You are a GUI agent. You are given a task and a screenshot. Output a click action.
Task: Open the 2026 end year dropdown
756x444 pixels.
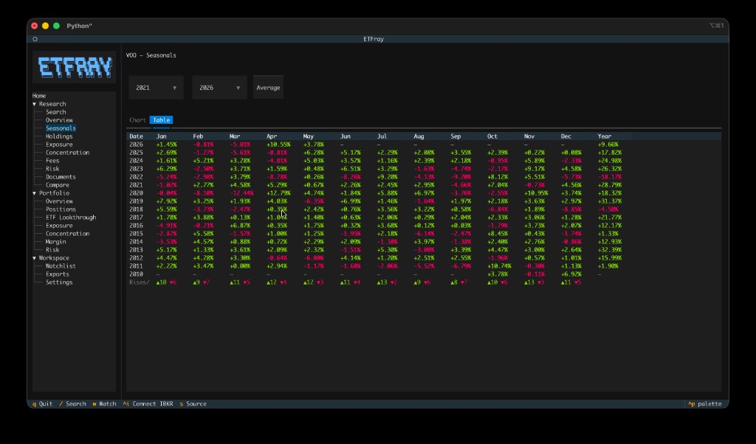coord(219,88)
